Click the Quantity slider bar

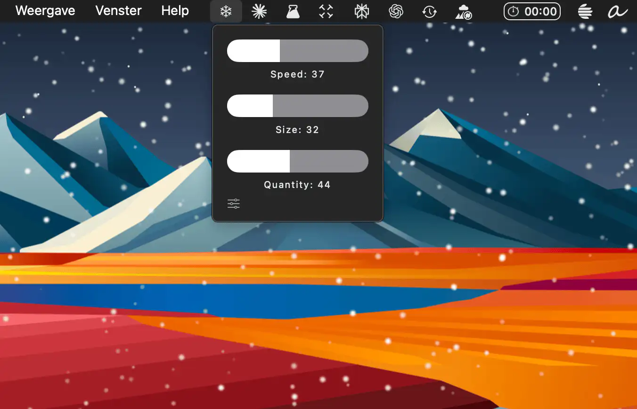[297, 162]
